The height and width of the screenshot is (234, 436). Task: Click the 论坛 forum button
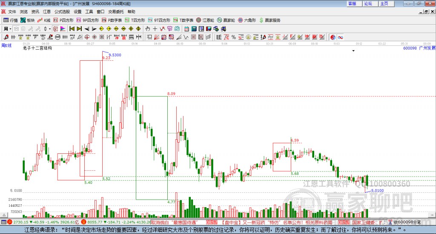coord(370,3)
